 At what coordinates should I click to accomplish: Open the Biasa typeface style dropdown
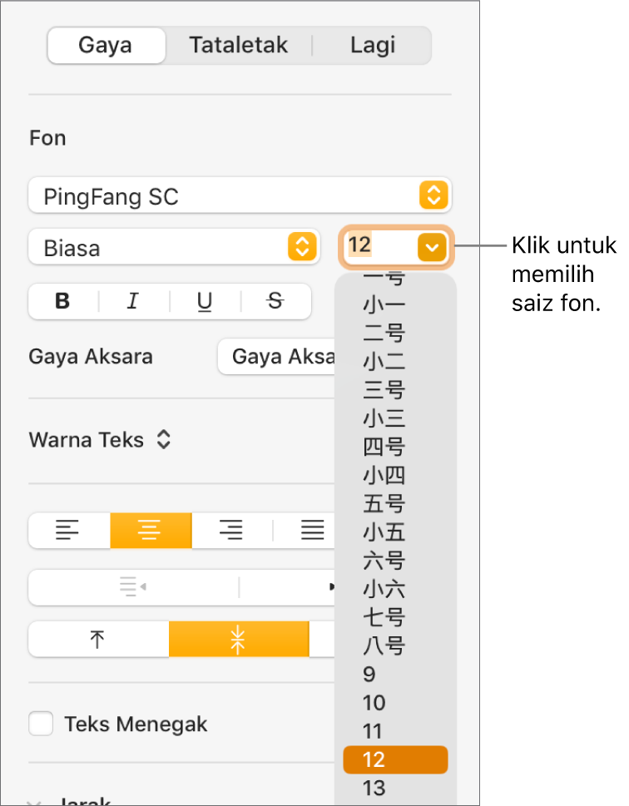(175, 247)
